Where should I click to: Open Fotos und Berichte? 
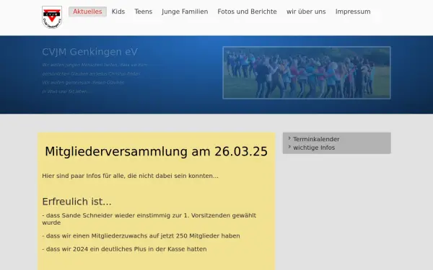[x=247, y=12]
